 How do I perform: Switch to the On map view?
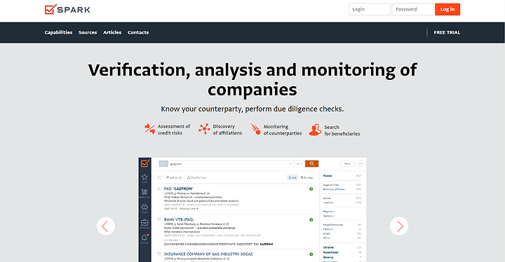[x=307, y=178]
